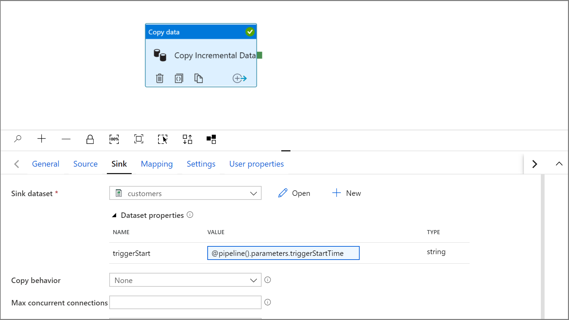Open the Source tab
Screen dimensions: 569x320
pos(86,164)
